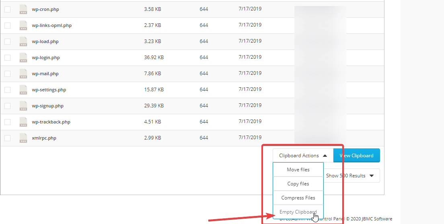Click the xmlrpc.php file icon
The height and width of the screenshot is (224, 444).
tap(23, 138)
